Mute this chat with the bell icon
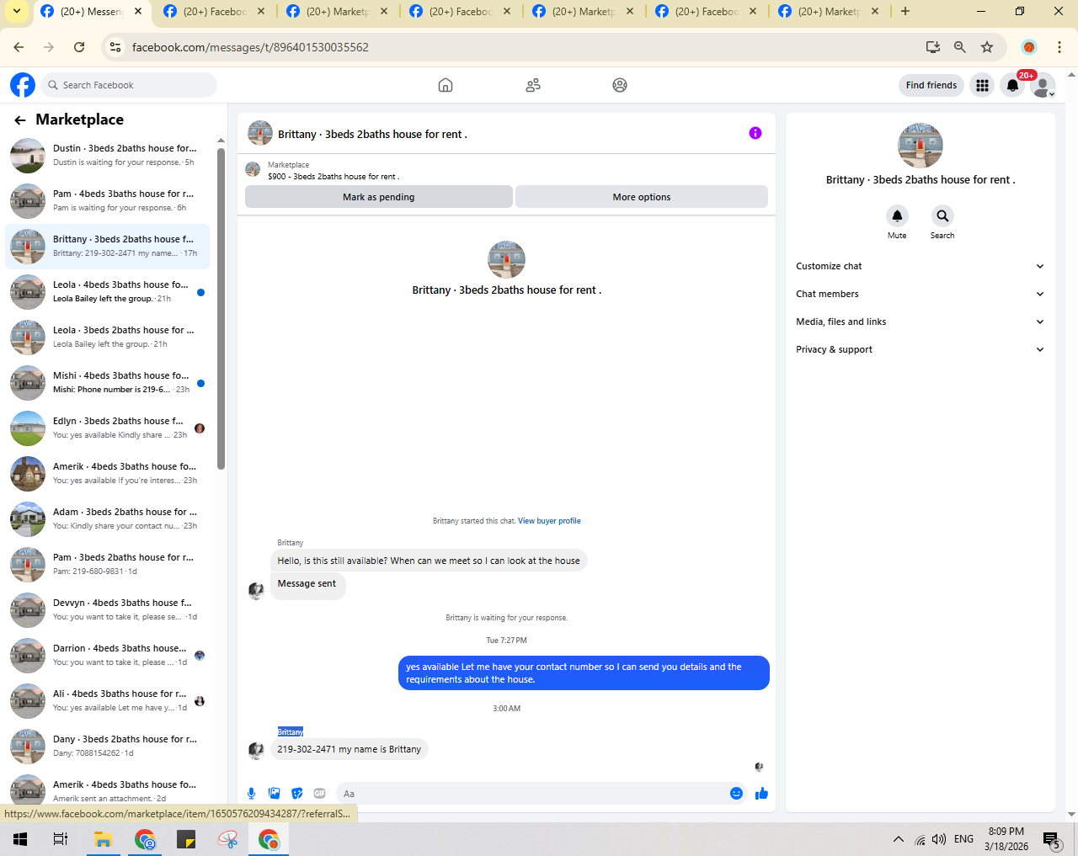1078x856 pixels. point(897,216)
